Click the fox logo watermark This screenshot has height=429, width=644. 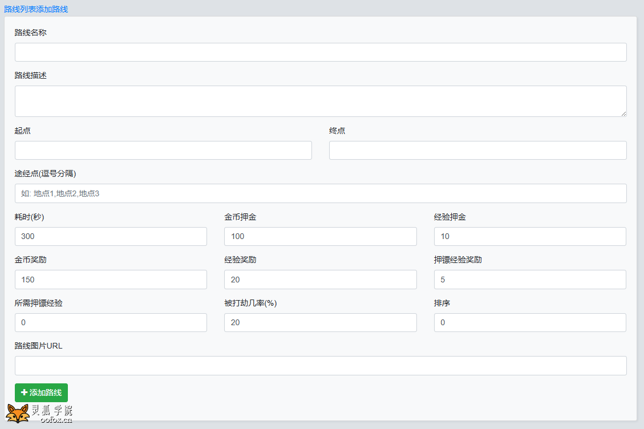18,414
